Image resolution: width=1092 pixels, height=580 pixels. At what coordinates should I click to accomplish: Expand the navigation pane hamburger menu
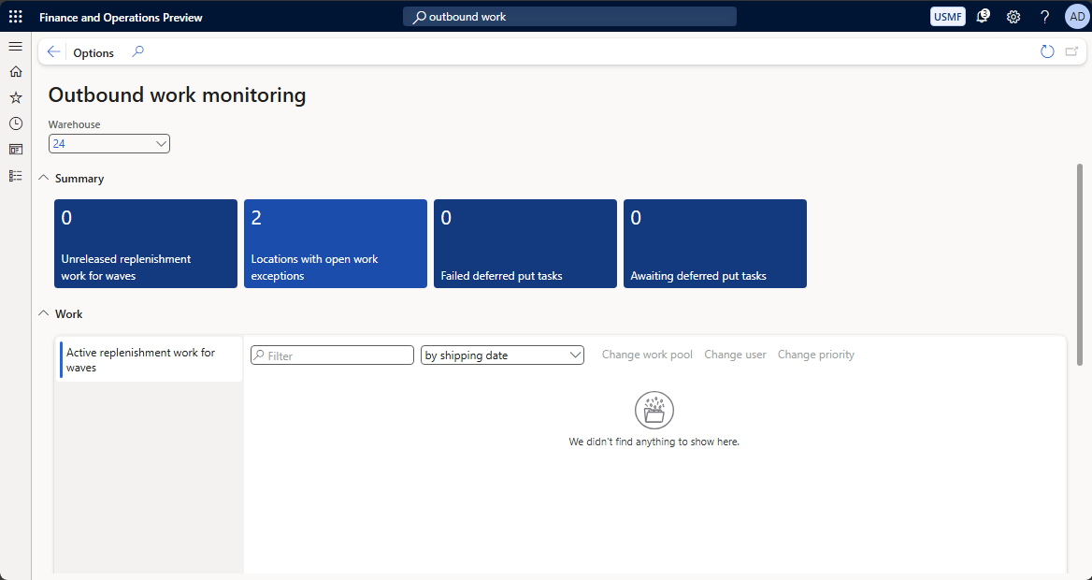tap(15, 46)
